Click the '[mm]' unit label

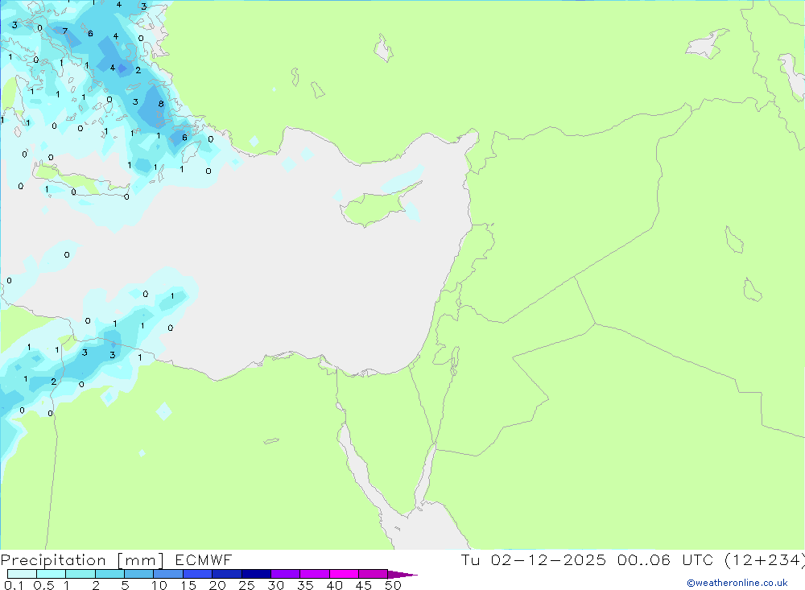click(141, 560)
